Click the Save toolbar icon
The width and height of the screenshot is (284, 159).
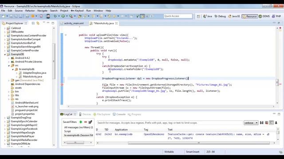(11, 16)
